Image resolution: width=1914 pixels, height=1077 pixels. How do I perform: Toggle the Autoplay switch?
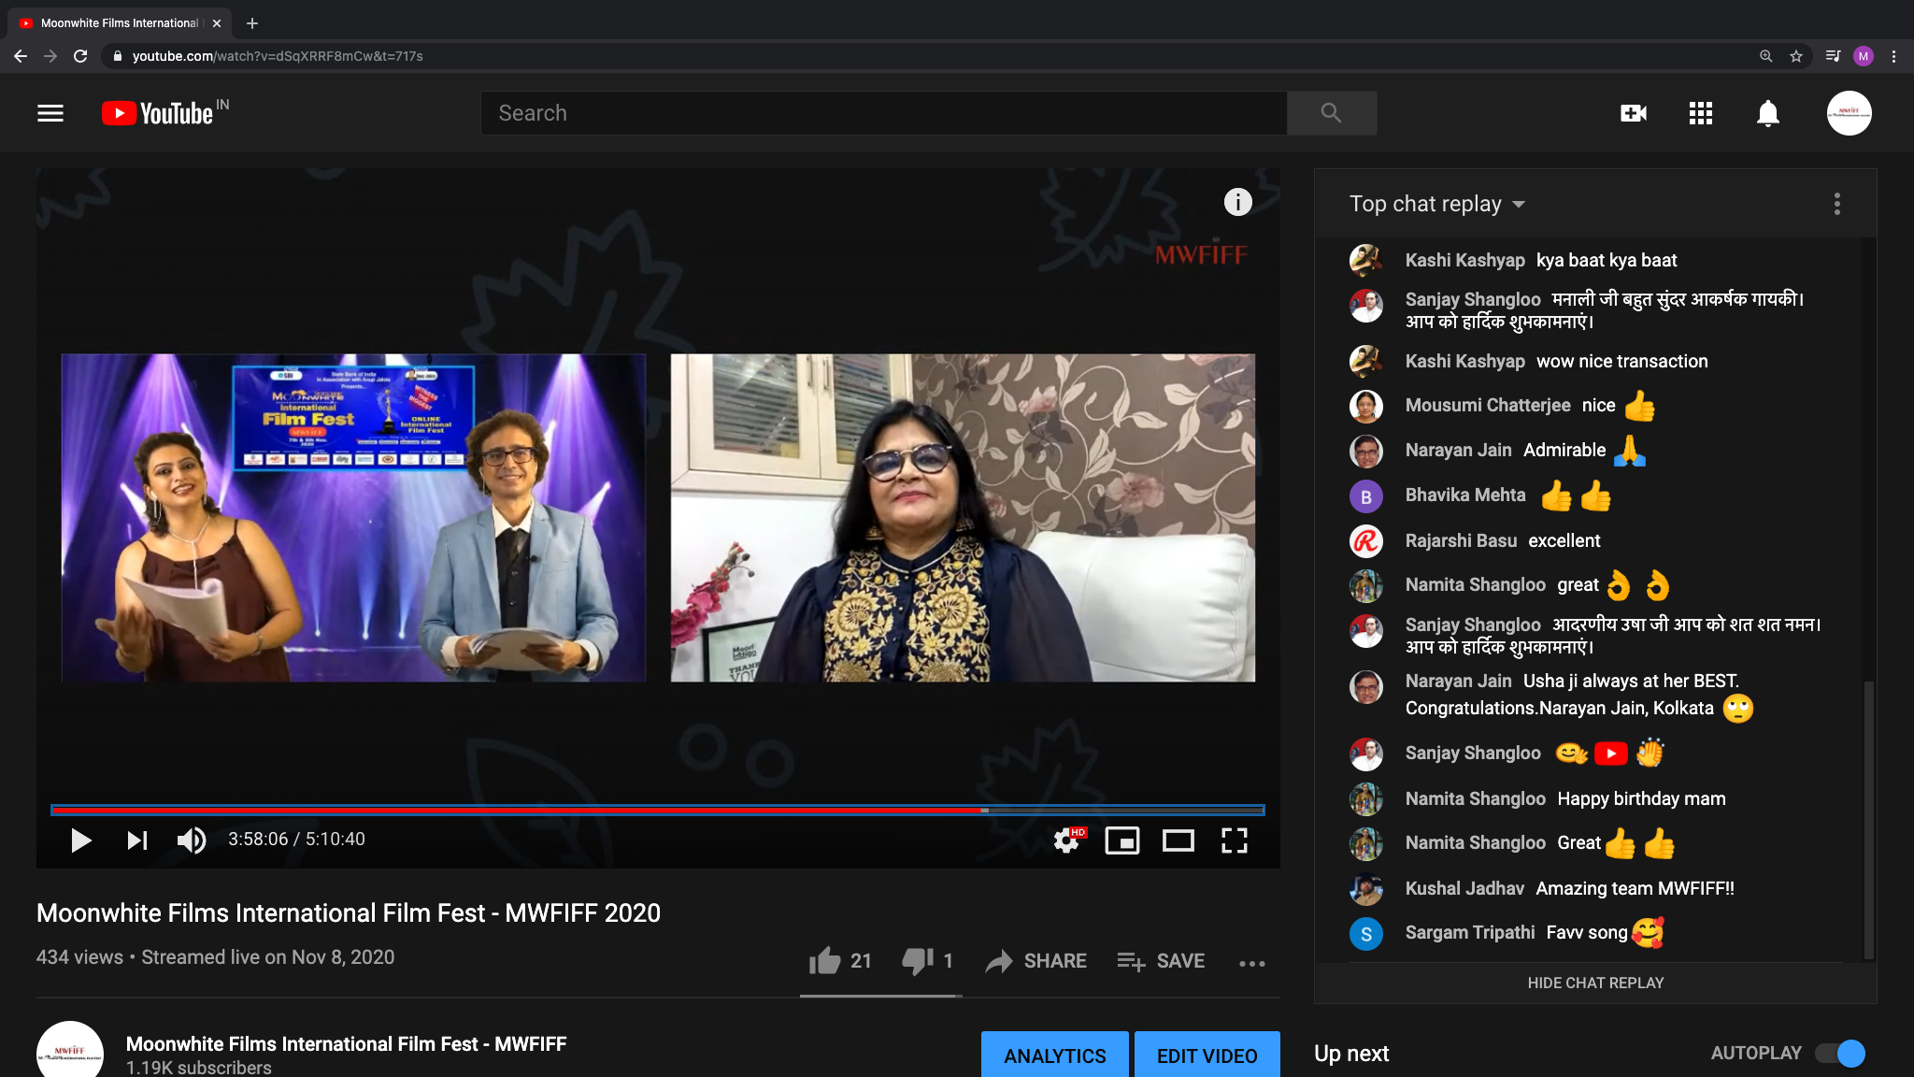tap(1840, 1054)
